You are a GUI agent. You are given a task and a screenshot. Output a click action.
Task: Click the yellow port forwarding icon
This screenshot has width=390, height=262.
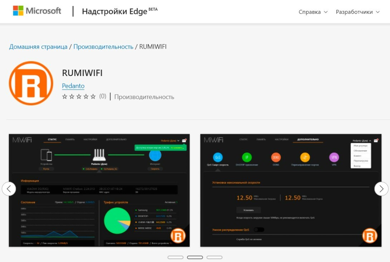point(305,157)
